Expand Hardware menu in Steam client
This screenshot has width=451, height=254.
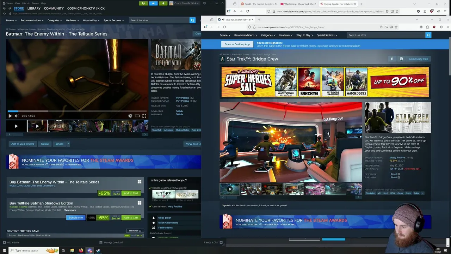pos(72,20)
